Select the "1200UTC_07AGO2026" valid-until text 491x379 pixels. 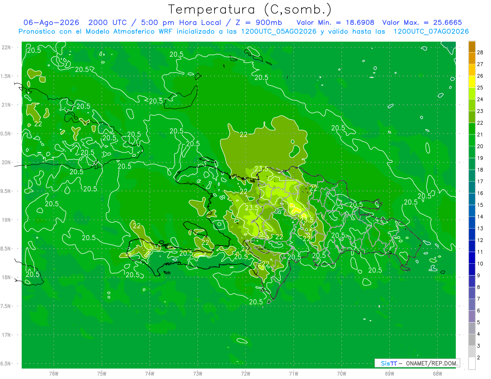pyautogui.click(x=431, y=31)
